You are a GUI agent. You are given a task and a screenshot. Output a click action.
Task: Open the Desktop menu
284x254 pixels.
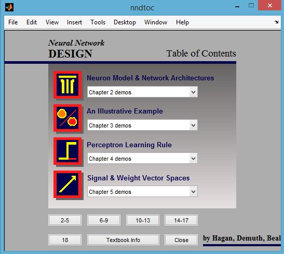(125, 22)
